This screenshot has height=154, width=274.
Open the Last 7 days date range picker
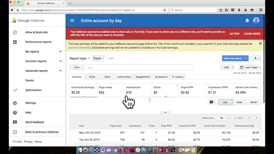(x=250, y=67)
